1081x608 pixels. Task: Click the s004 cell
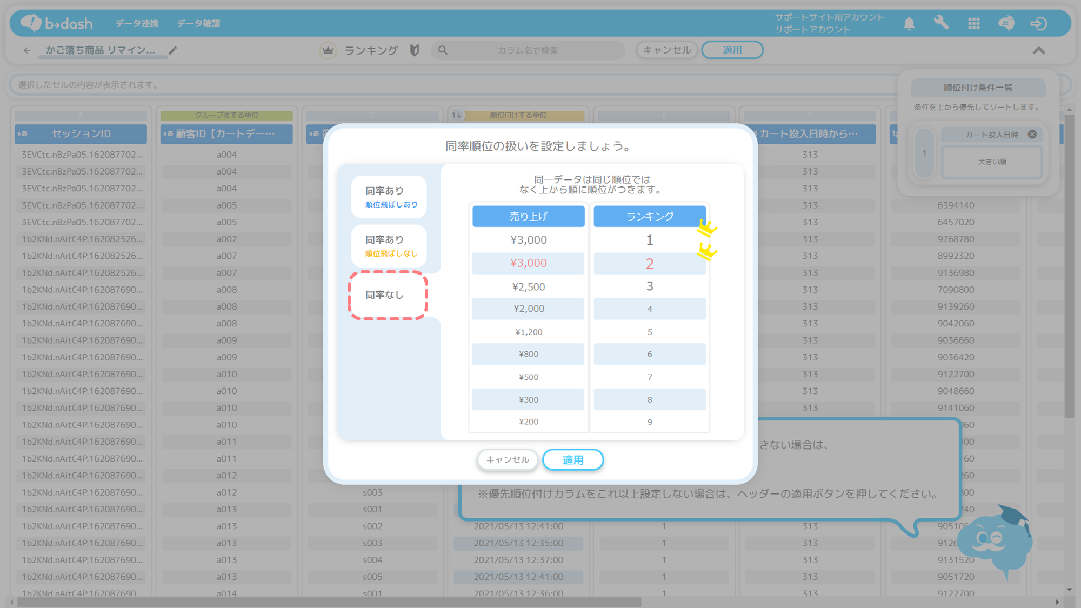coord(372,559)
